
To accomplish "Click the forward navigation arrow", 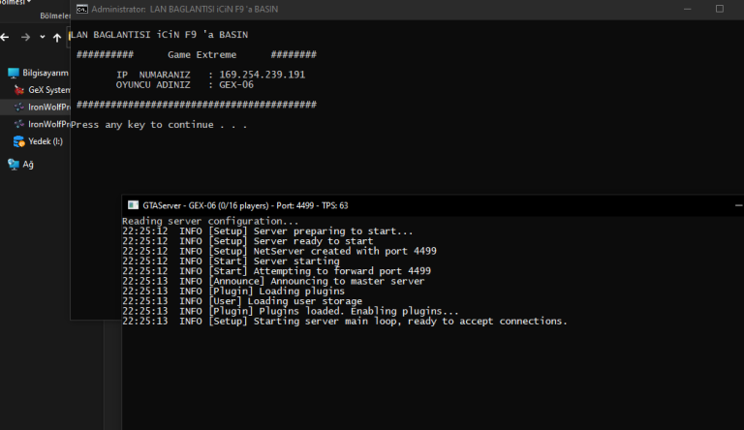I will coord(26,36).
